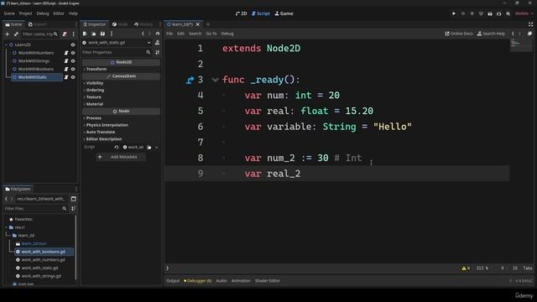The width and height of the screenshot is (537, 302).
Task: Open the Project menu
Action: point(25,13)
